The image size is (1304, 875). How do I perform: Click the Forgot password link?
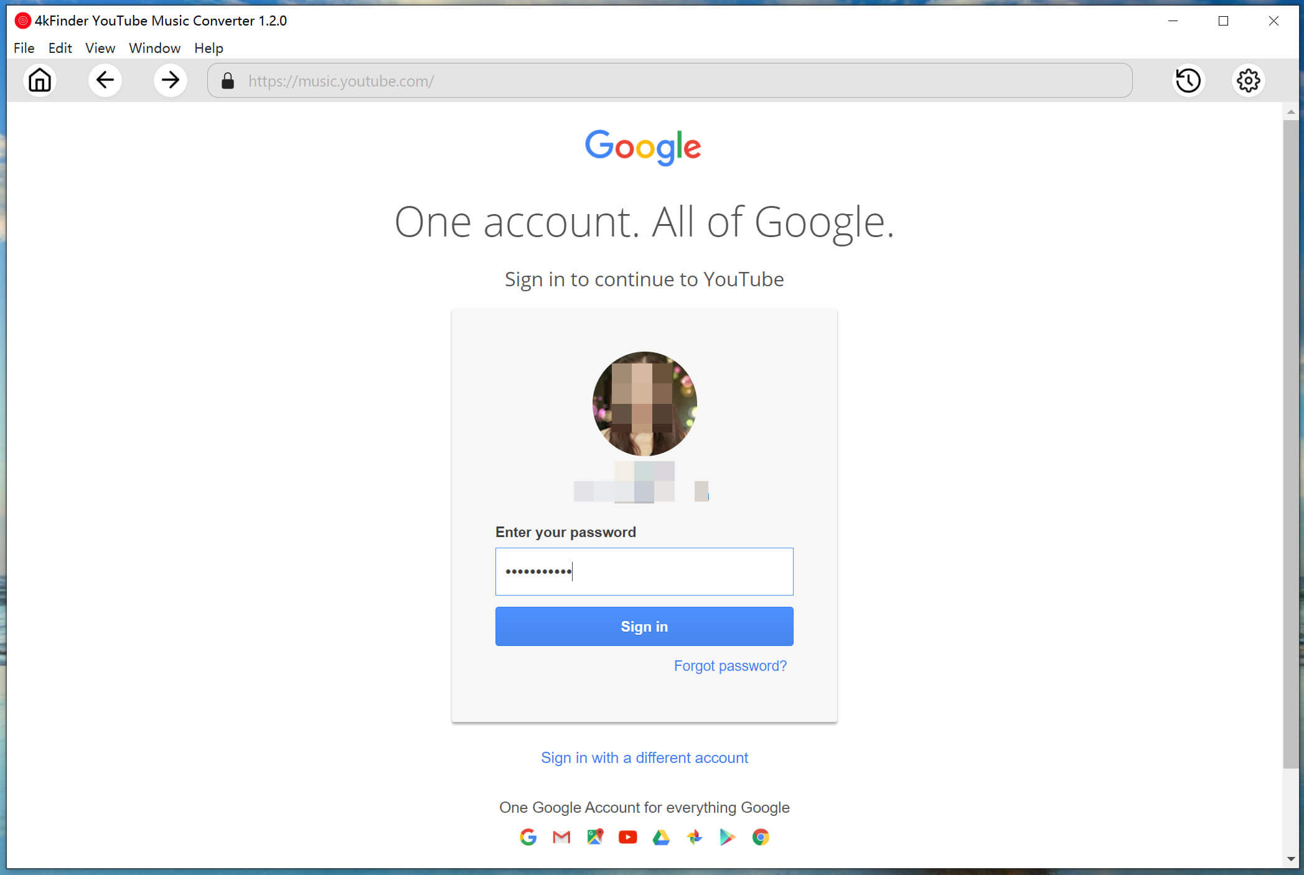tap(731, 666)
